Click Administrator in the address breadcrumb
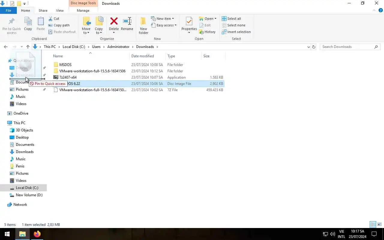 118,47
